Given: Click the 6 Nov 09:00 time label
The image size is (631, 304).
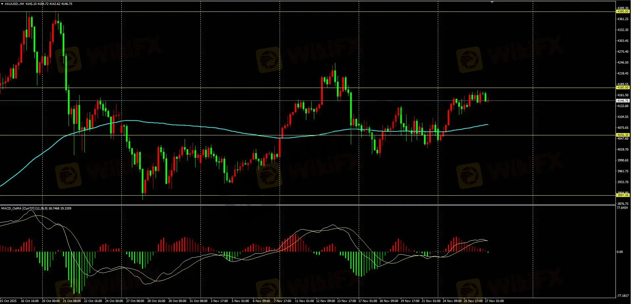Looking at the screenshot, I should (x=261, y=301).
